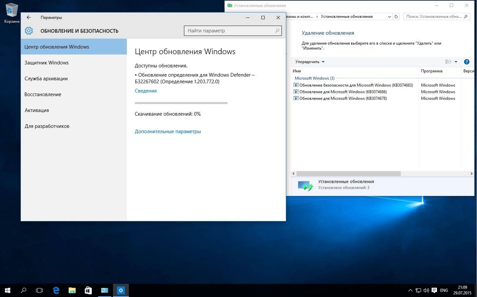This screenshot has width=477, height=297.
Task: Click Microsoft Windows program cell for KB3074683
Action: coord(438,85)
